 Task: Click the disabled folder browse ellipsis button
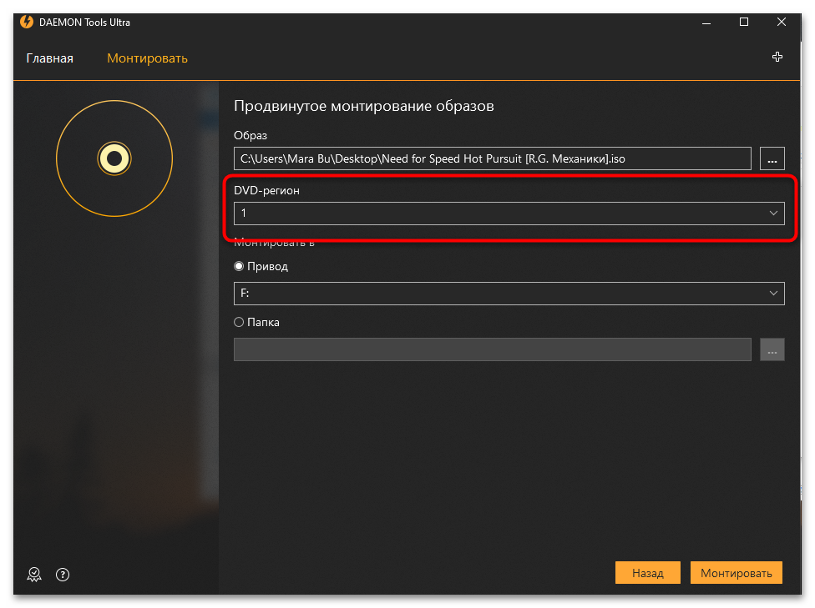[772, 349]
